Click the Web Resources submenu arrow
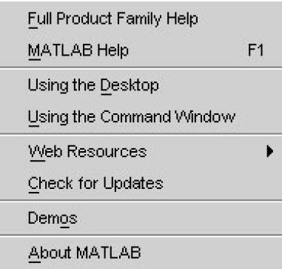The image size is (282, 269). pyautogui.click(x=270, y=151)
